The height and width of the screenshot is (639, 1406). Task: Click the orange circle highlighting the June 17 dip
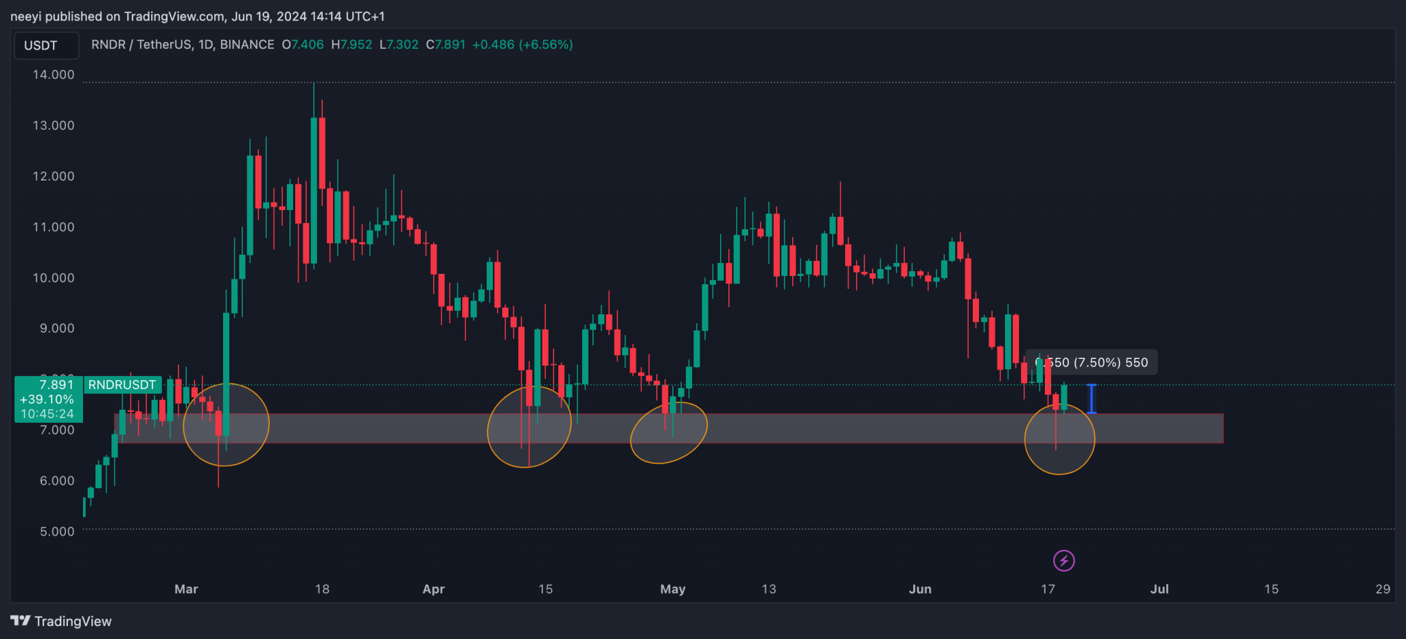pyautogui.click(x=1059, y=438)
